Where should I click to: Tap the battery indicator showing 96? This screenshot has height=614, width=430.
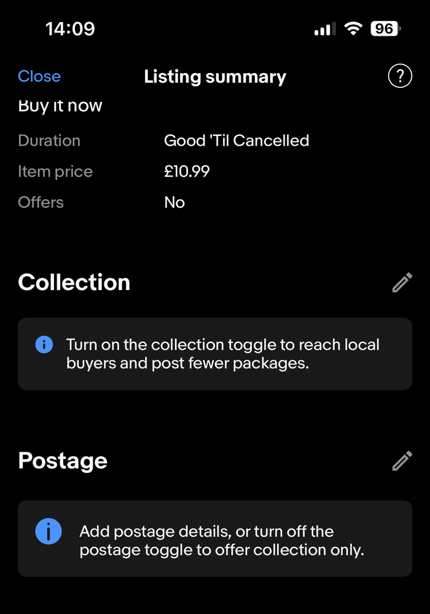coord(385,29)
